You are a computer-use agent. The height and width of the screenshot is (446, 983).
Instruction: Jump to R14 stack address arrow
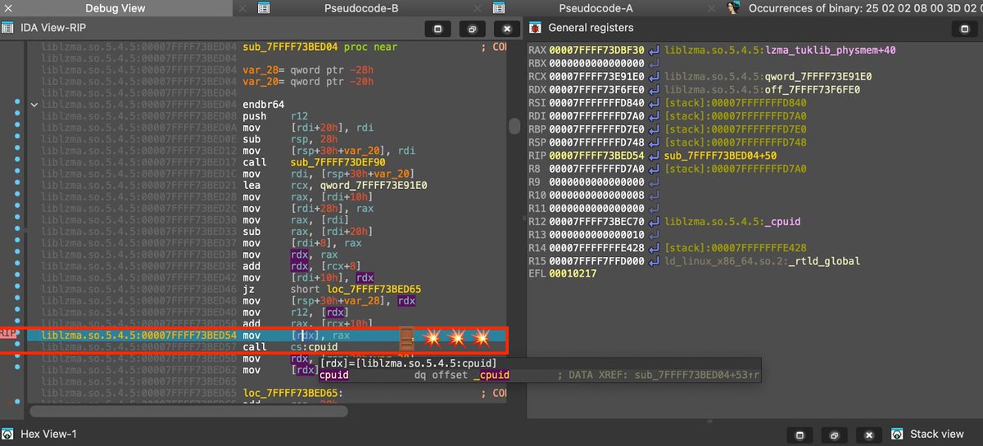tap(654, 247)
